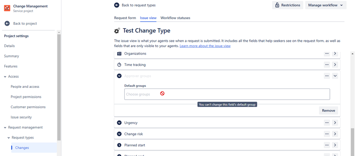Viewport: 357px width, 156px height.
Task: Open more options for Approver groups field
Action: pos(327,76)
